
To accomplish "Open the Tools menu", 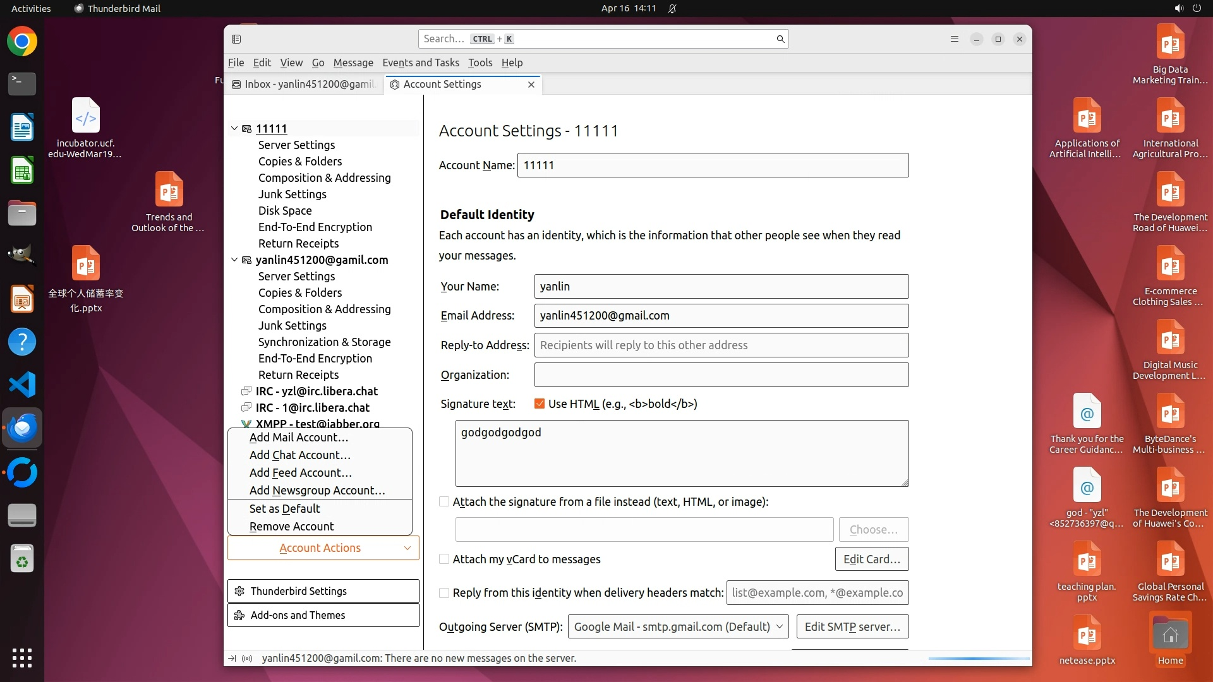I will 480,63.
